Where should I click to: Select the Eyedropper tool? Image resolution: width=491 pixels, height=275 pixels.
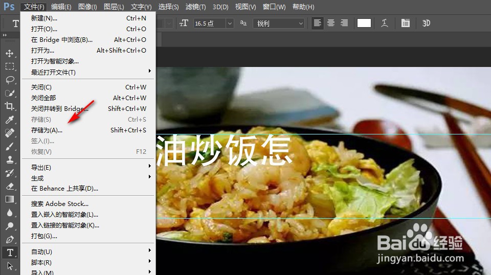click(10, 120)
